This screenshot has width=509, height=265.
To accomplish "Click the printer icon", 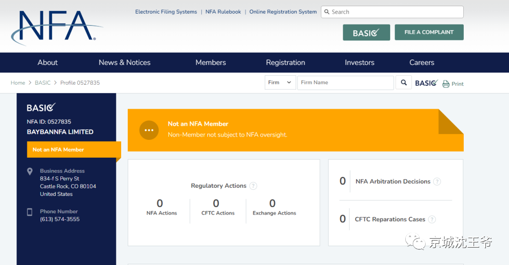I will 446,84.
